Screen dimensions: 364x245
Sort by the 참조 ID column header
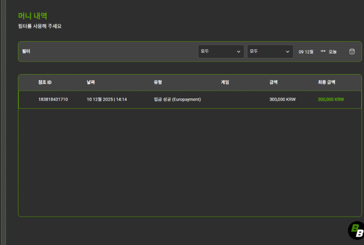[45, 82]
